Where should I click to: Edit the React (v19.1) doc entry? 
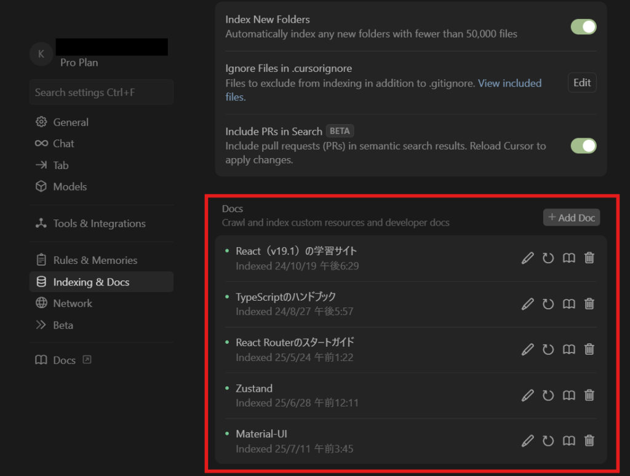point(527,258)
